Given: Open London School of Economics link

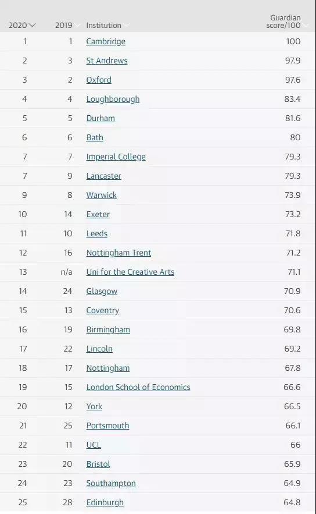Looking at the screenshot, I should 138,388.
